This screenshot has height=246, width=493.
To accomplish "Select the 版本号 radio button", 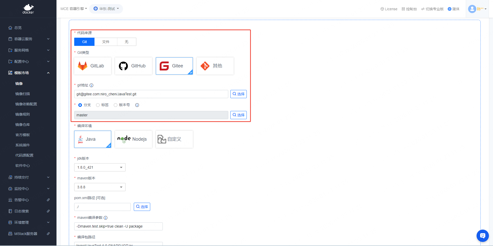I will click(x=116, y=105).
